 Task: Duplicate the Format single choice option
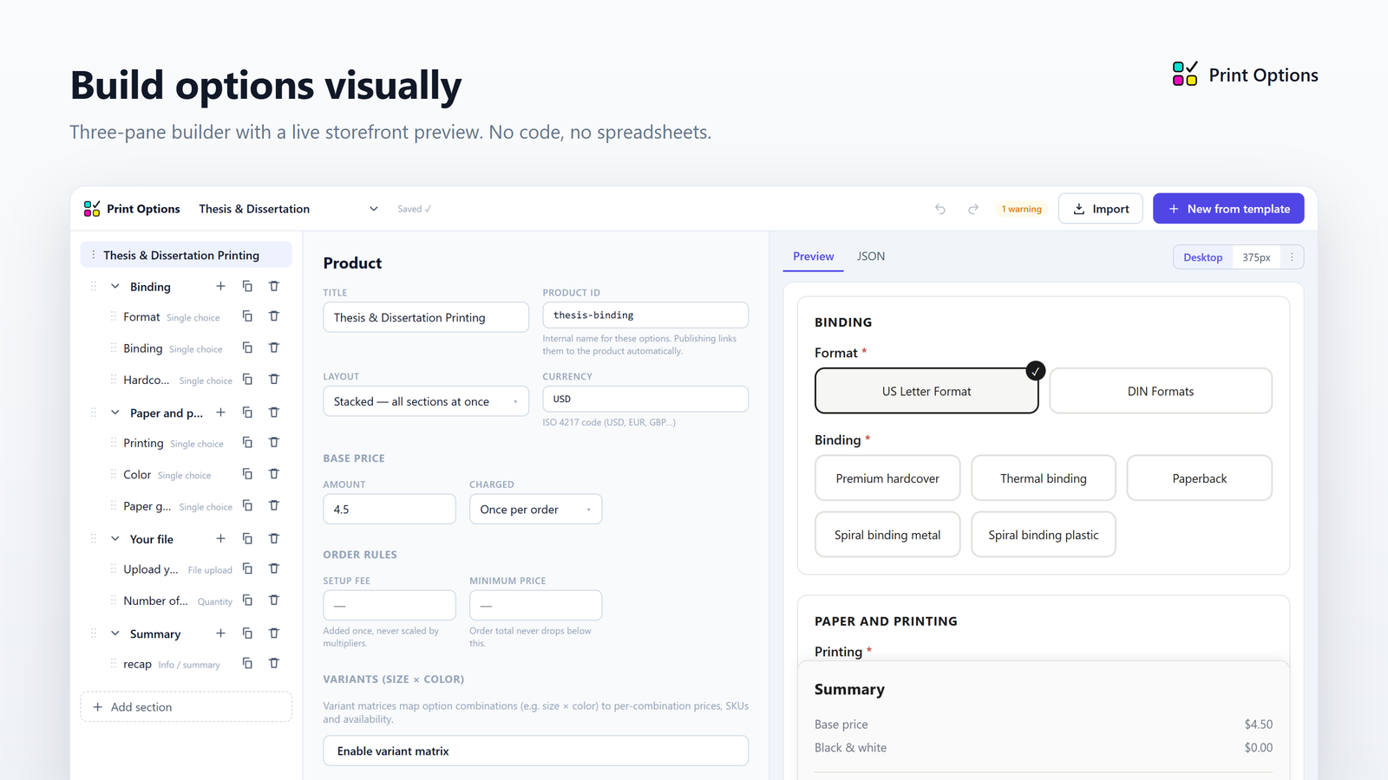tap(247, 316)
